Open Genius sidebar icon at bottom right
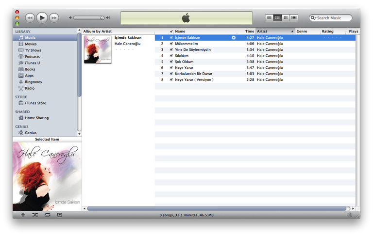Viewport: 373px width, 236px height. tap(350, 215)
